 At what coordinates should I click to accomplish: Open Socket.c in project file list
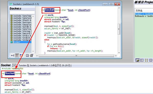[144, 14]
